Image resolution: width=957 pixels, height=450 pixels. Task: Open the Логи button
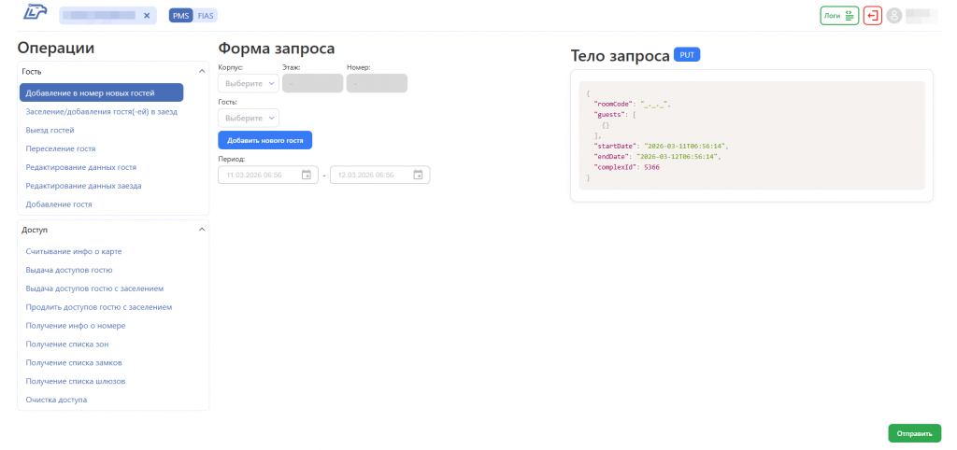[839, 16]
